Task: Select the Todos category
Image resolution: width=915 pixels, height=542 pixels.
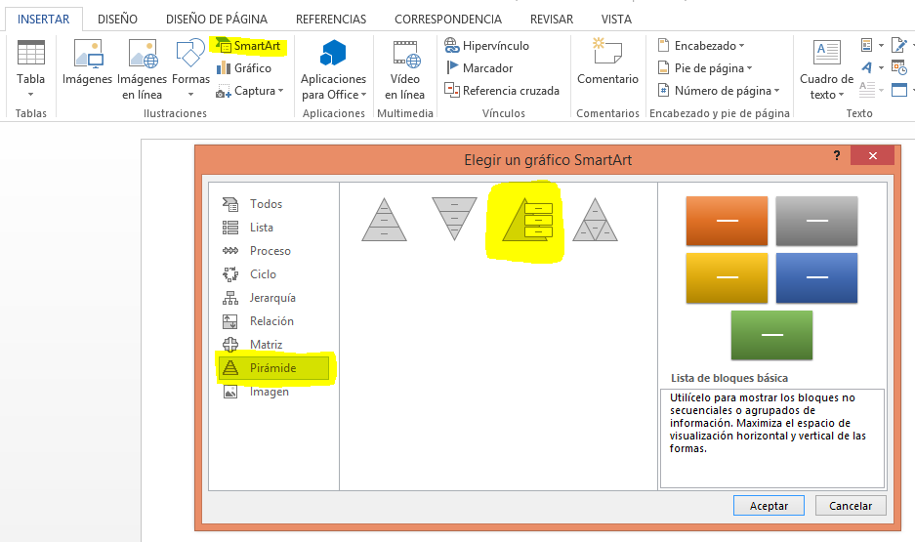Action: click(273, 203)
